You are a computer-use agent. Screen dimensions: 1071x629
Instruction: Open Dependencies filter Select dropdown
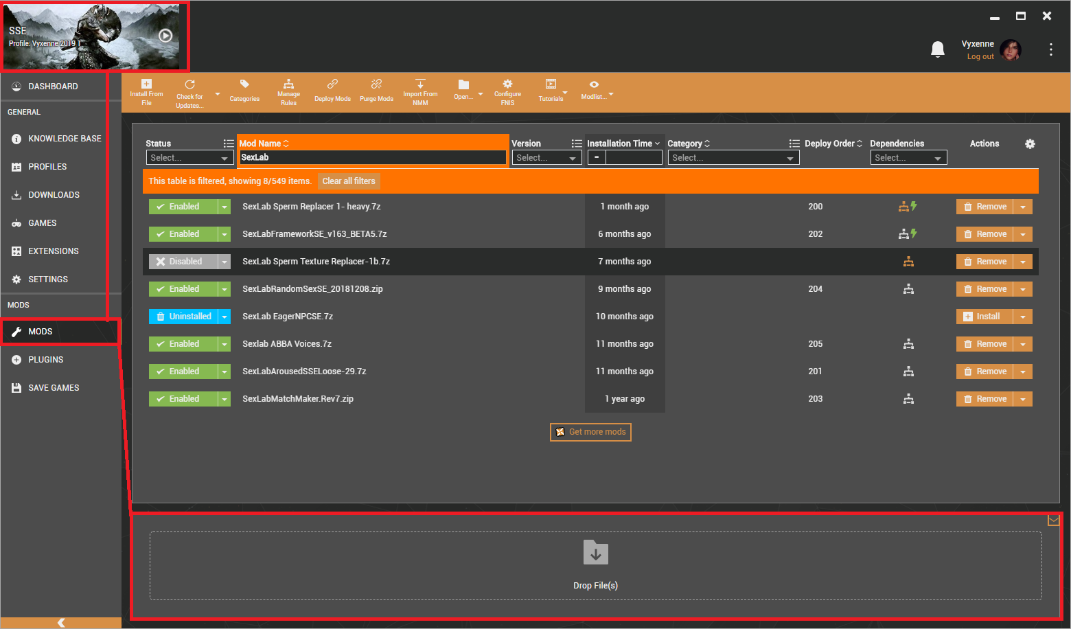pyautogui.click(x=908, y=157)
